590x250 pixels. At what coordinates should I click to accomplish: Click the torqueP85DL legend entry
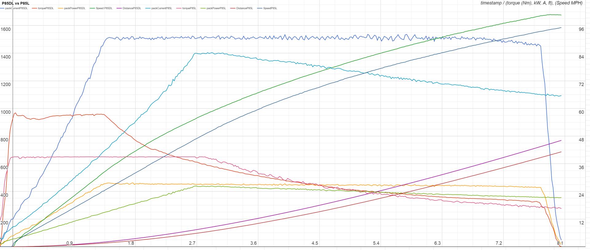tap(43, 8)
